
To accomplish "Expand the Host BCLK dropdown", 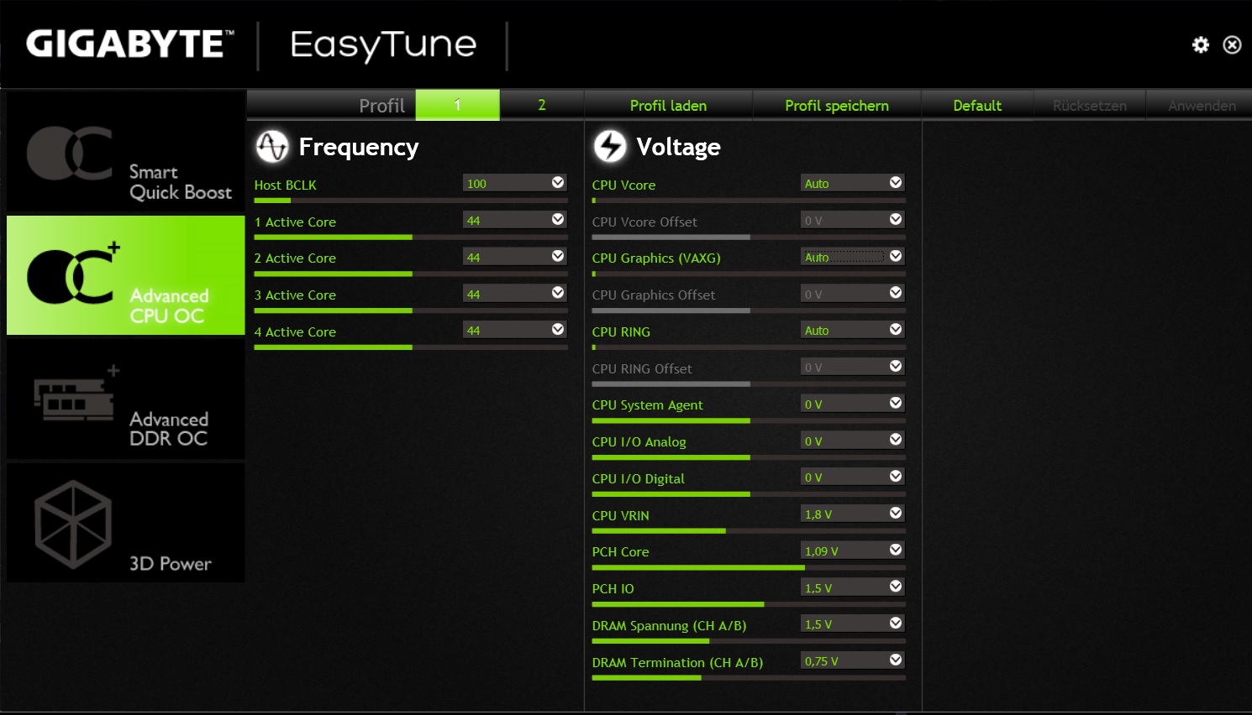I will point(558,182).
